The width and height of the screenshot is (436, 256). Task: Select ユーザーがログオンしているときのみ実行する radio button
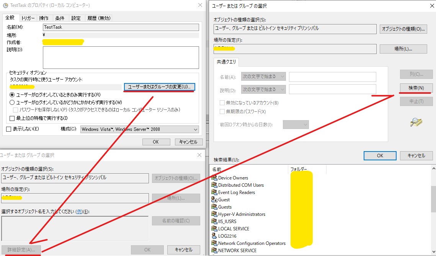(x=12, y=95)
